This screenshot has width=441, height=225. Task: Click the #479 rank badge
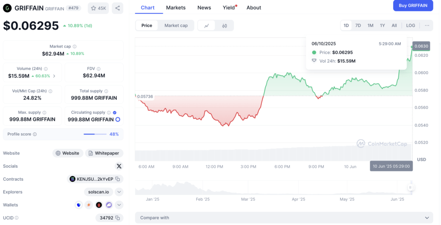pos(73,8)
